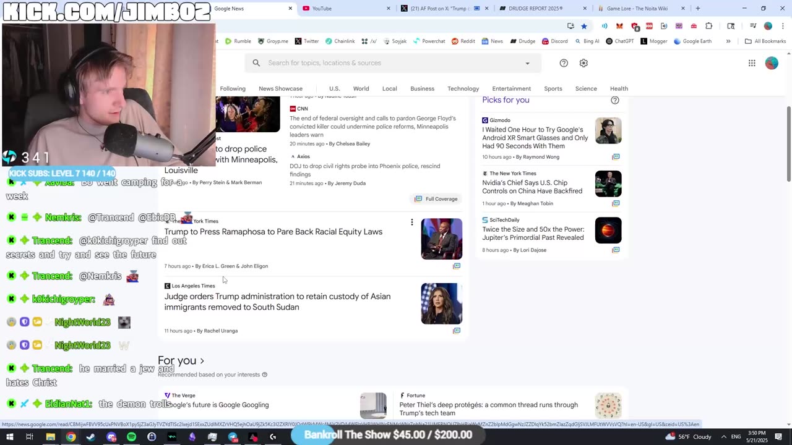Open the Google apps grid

(752, 63)
